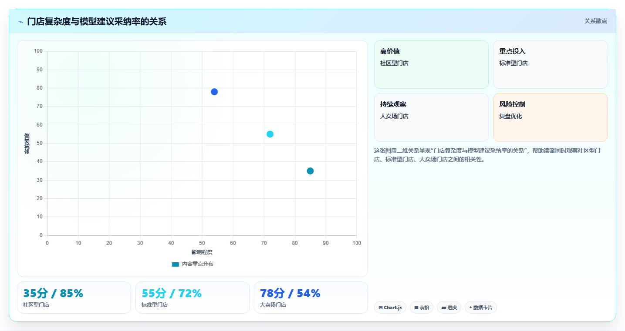
Task: Click the x-axis tick label 50
Action: (x=202, y=243)
